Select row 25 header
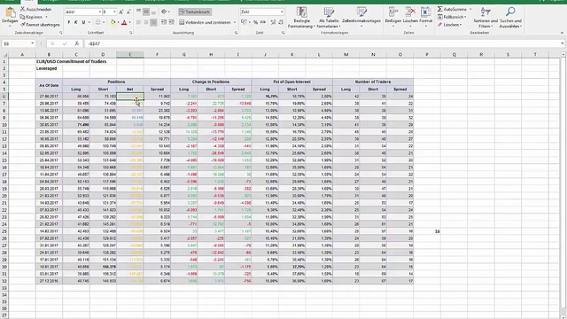This screenshot has width=567, height=319. pos(4,231)
